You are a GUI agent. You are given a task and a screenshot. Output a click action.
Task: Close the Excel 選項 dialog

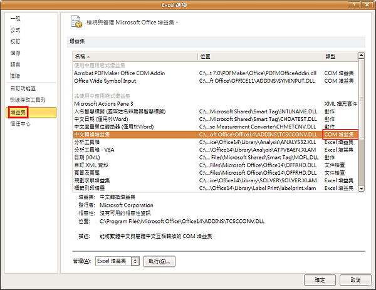tap(367, 4)
